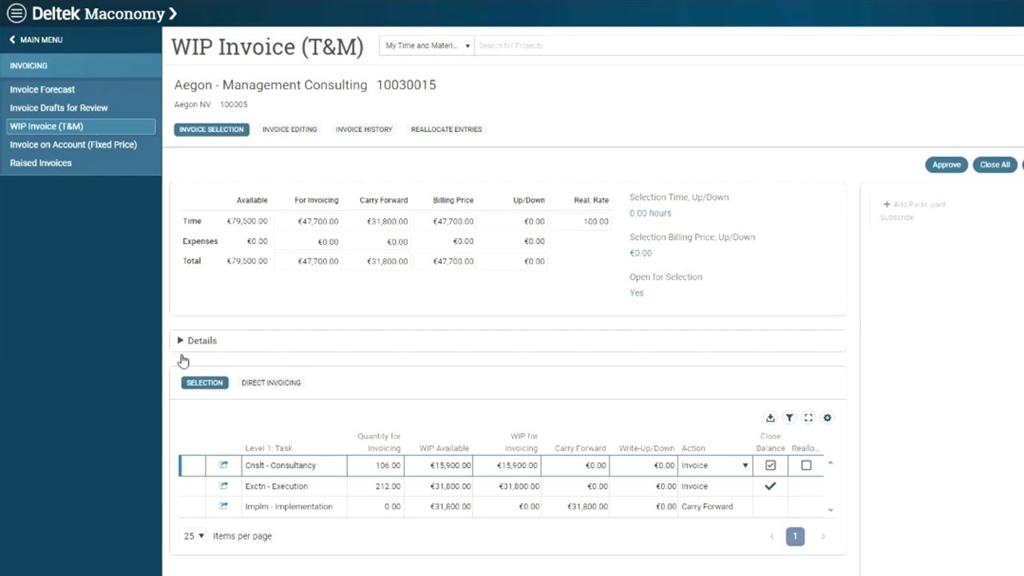Select WIP Invoice (T&M) sidebar item

[81, 126]
